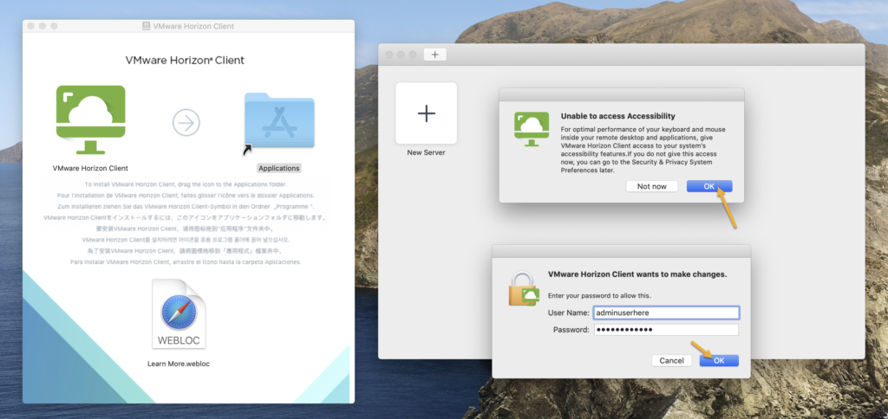Viewport: 888px width, 419px height.
Task: Close the Horizon server list window
Action: coord(389,55)
